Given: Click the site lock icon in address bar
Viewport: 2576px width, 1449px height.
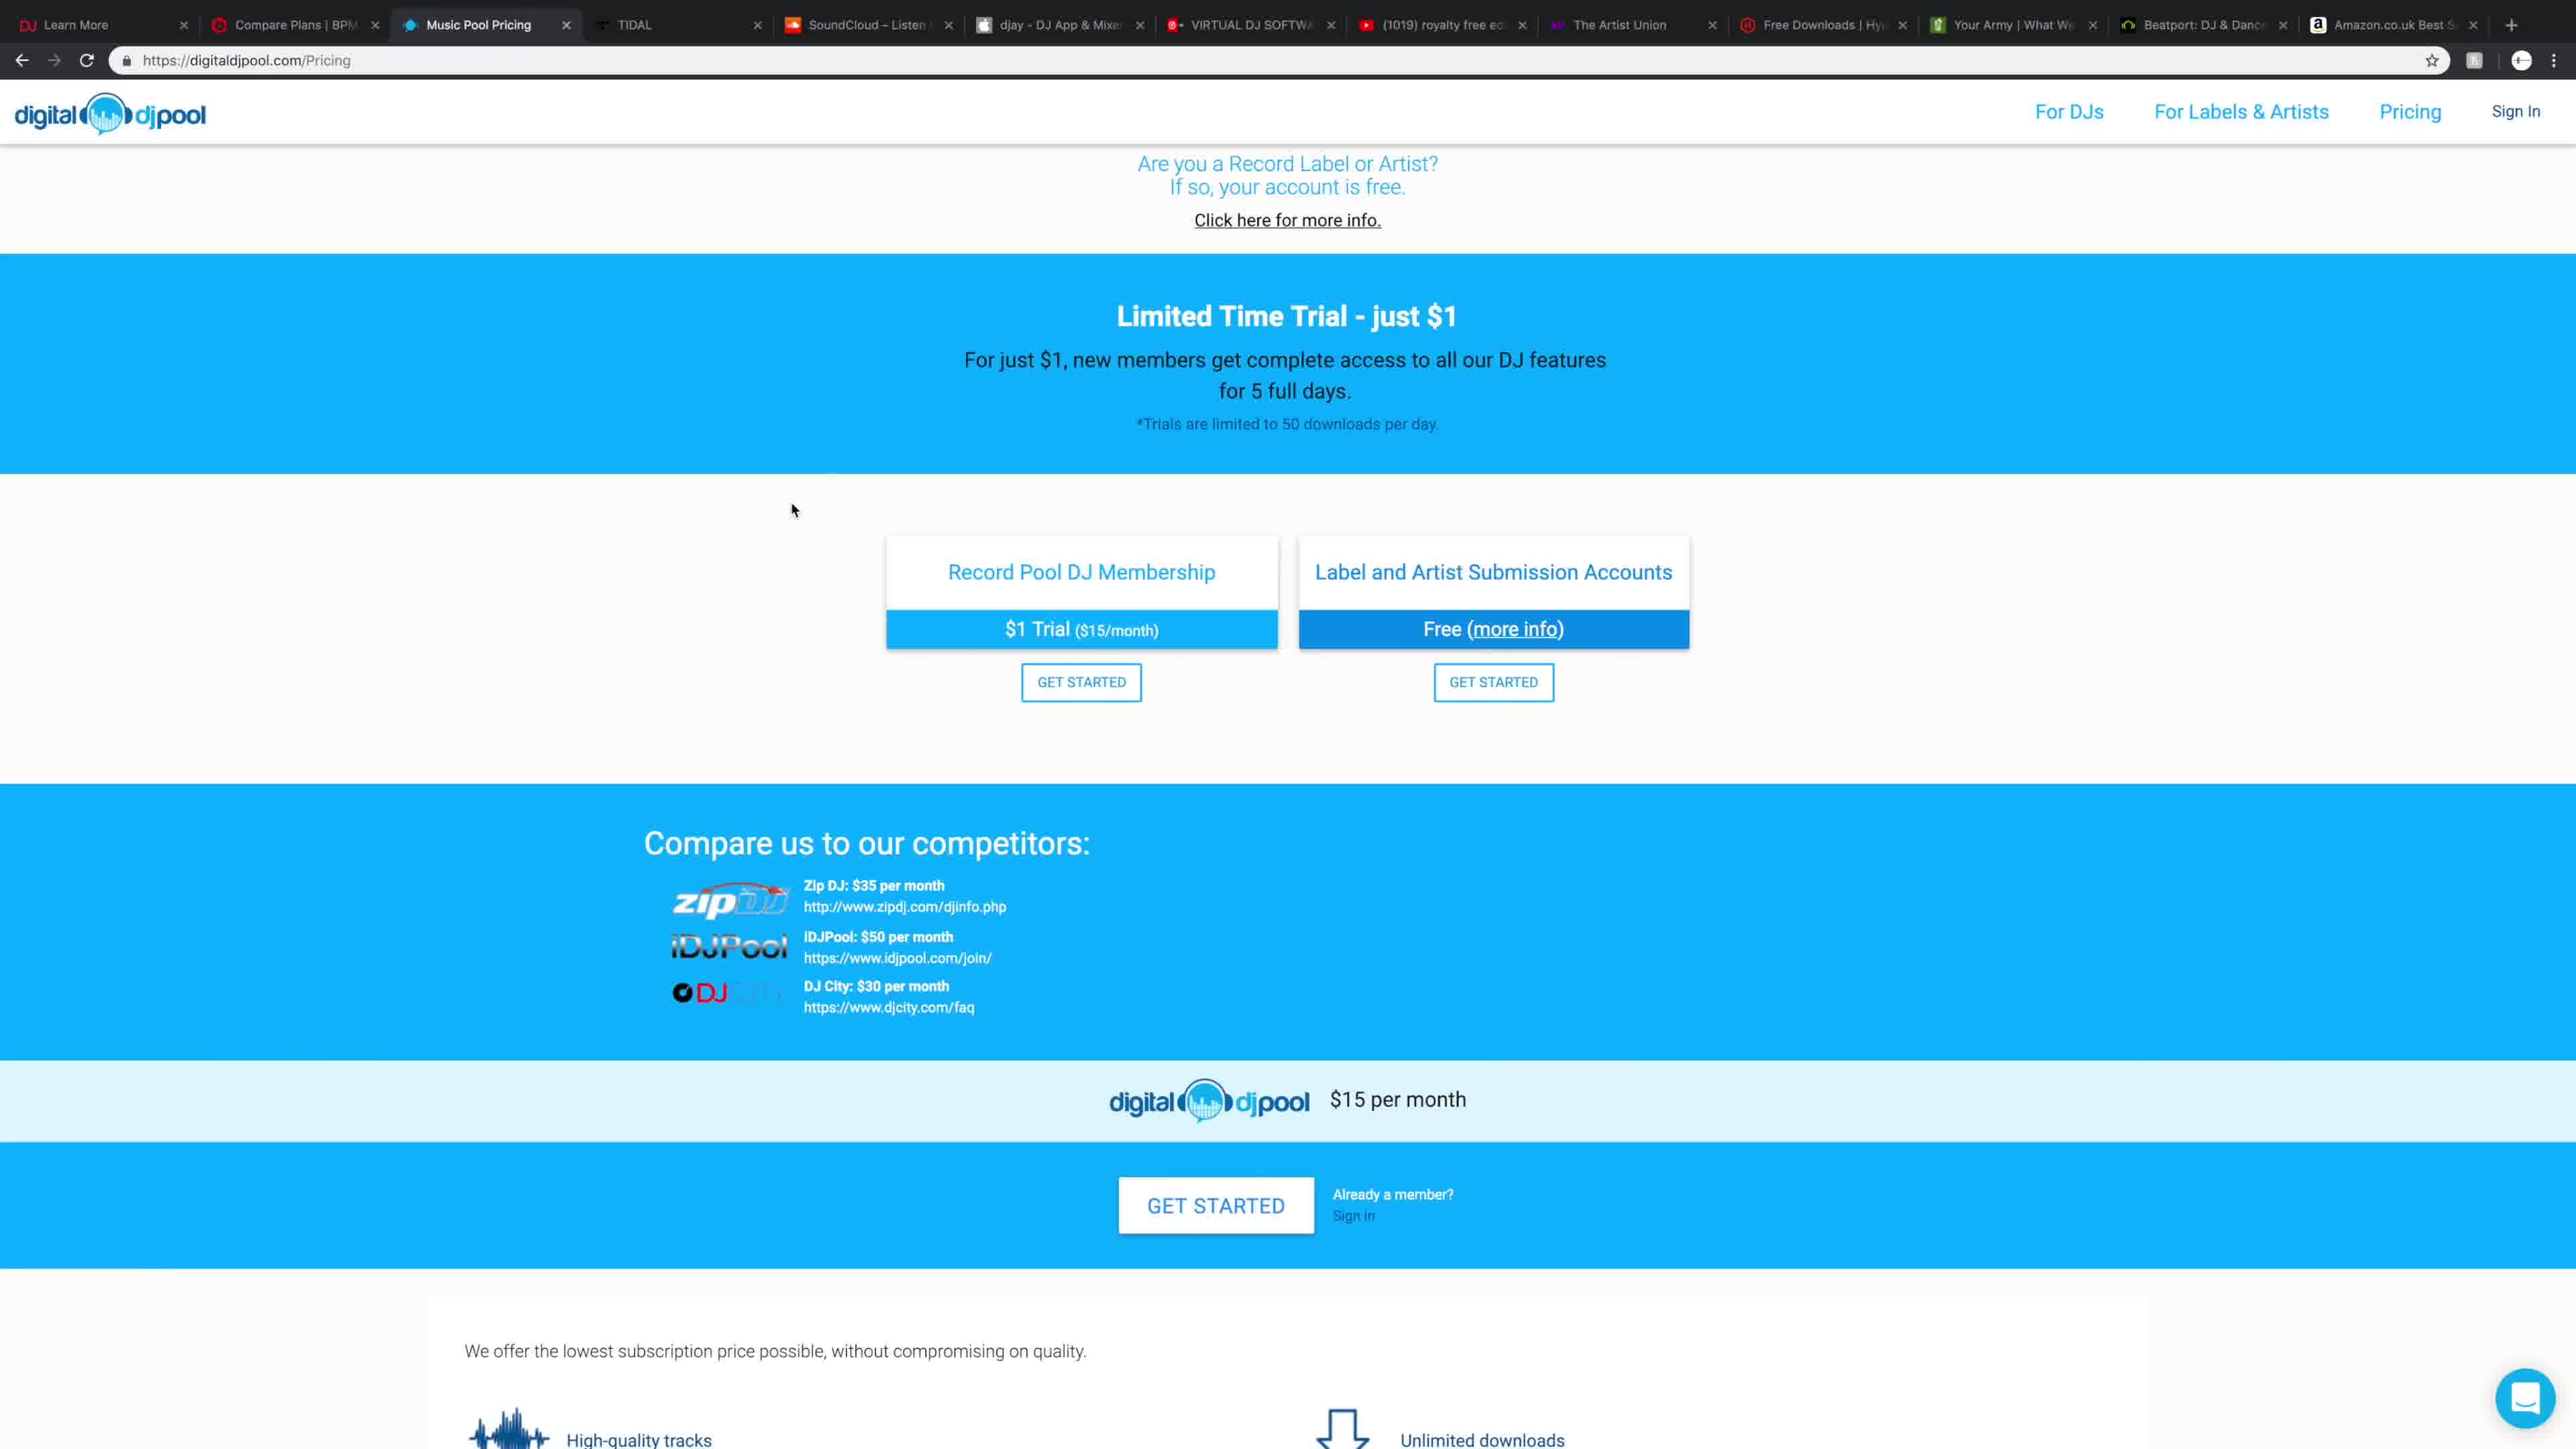Looking at the screenshot, I should point(126,61).
